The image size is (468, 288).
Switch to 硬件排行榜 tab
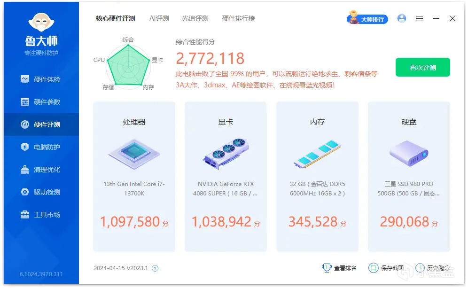[x=239, y=18]
